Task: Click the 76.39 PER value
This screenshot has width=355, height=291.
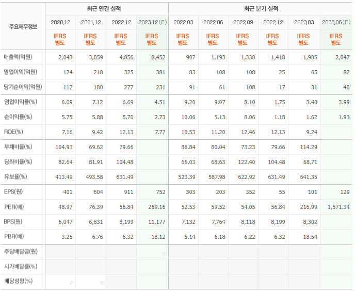Action: [x=96, y=207]
